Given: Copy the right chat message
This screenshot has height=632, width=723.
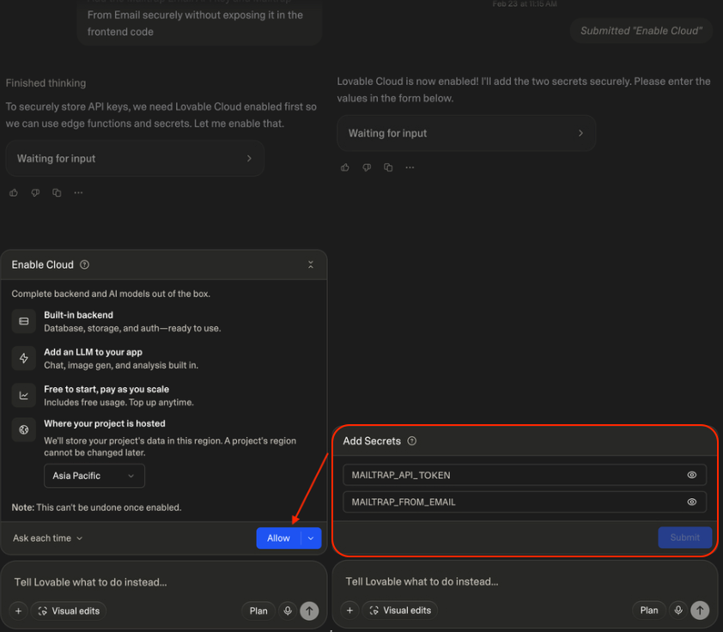Looking at the screenshot, I should (388, 167).
